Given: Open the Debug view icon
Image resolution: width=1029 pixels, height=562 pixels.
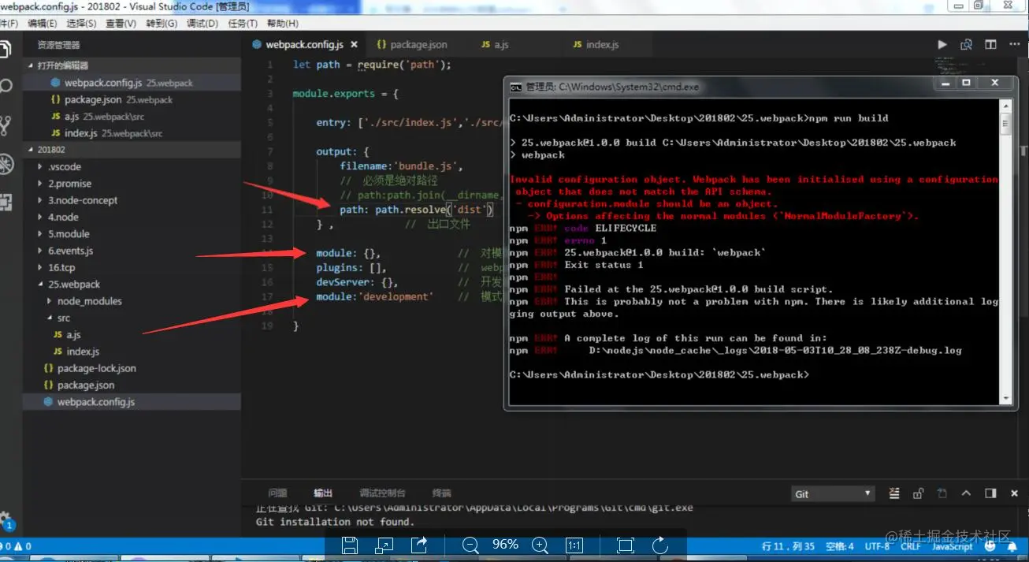Looking at the screenshot, I should tap(5, 164).
